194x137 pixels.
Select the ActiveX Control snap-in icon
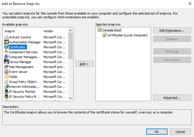click(7, 37)
